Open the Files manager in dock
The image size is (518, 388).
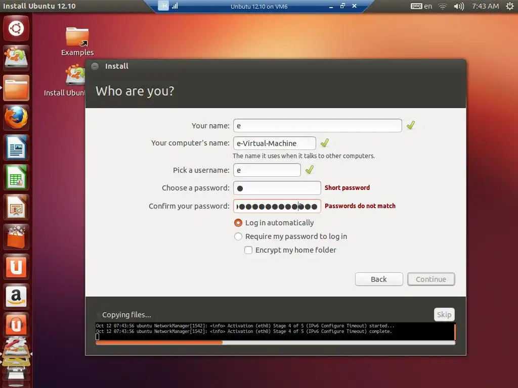click(x=16, y=88)
